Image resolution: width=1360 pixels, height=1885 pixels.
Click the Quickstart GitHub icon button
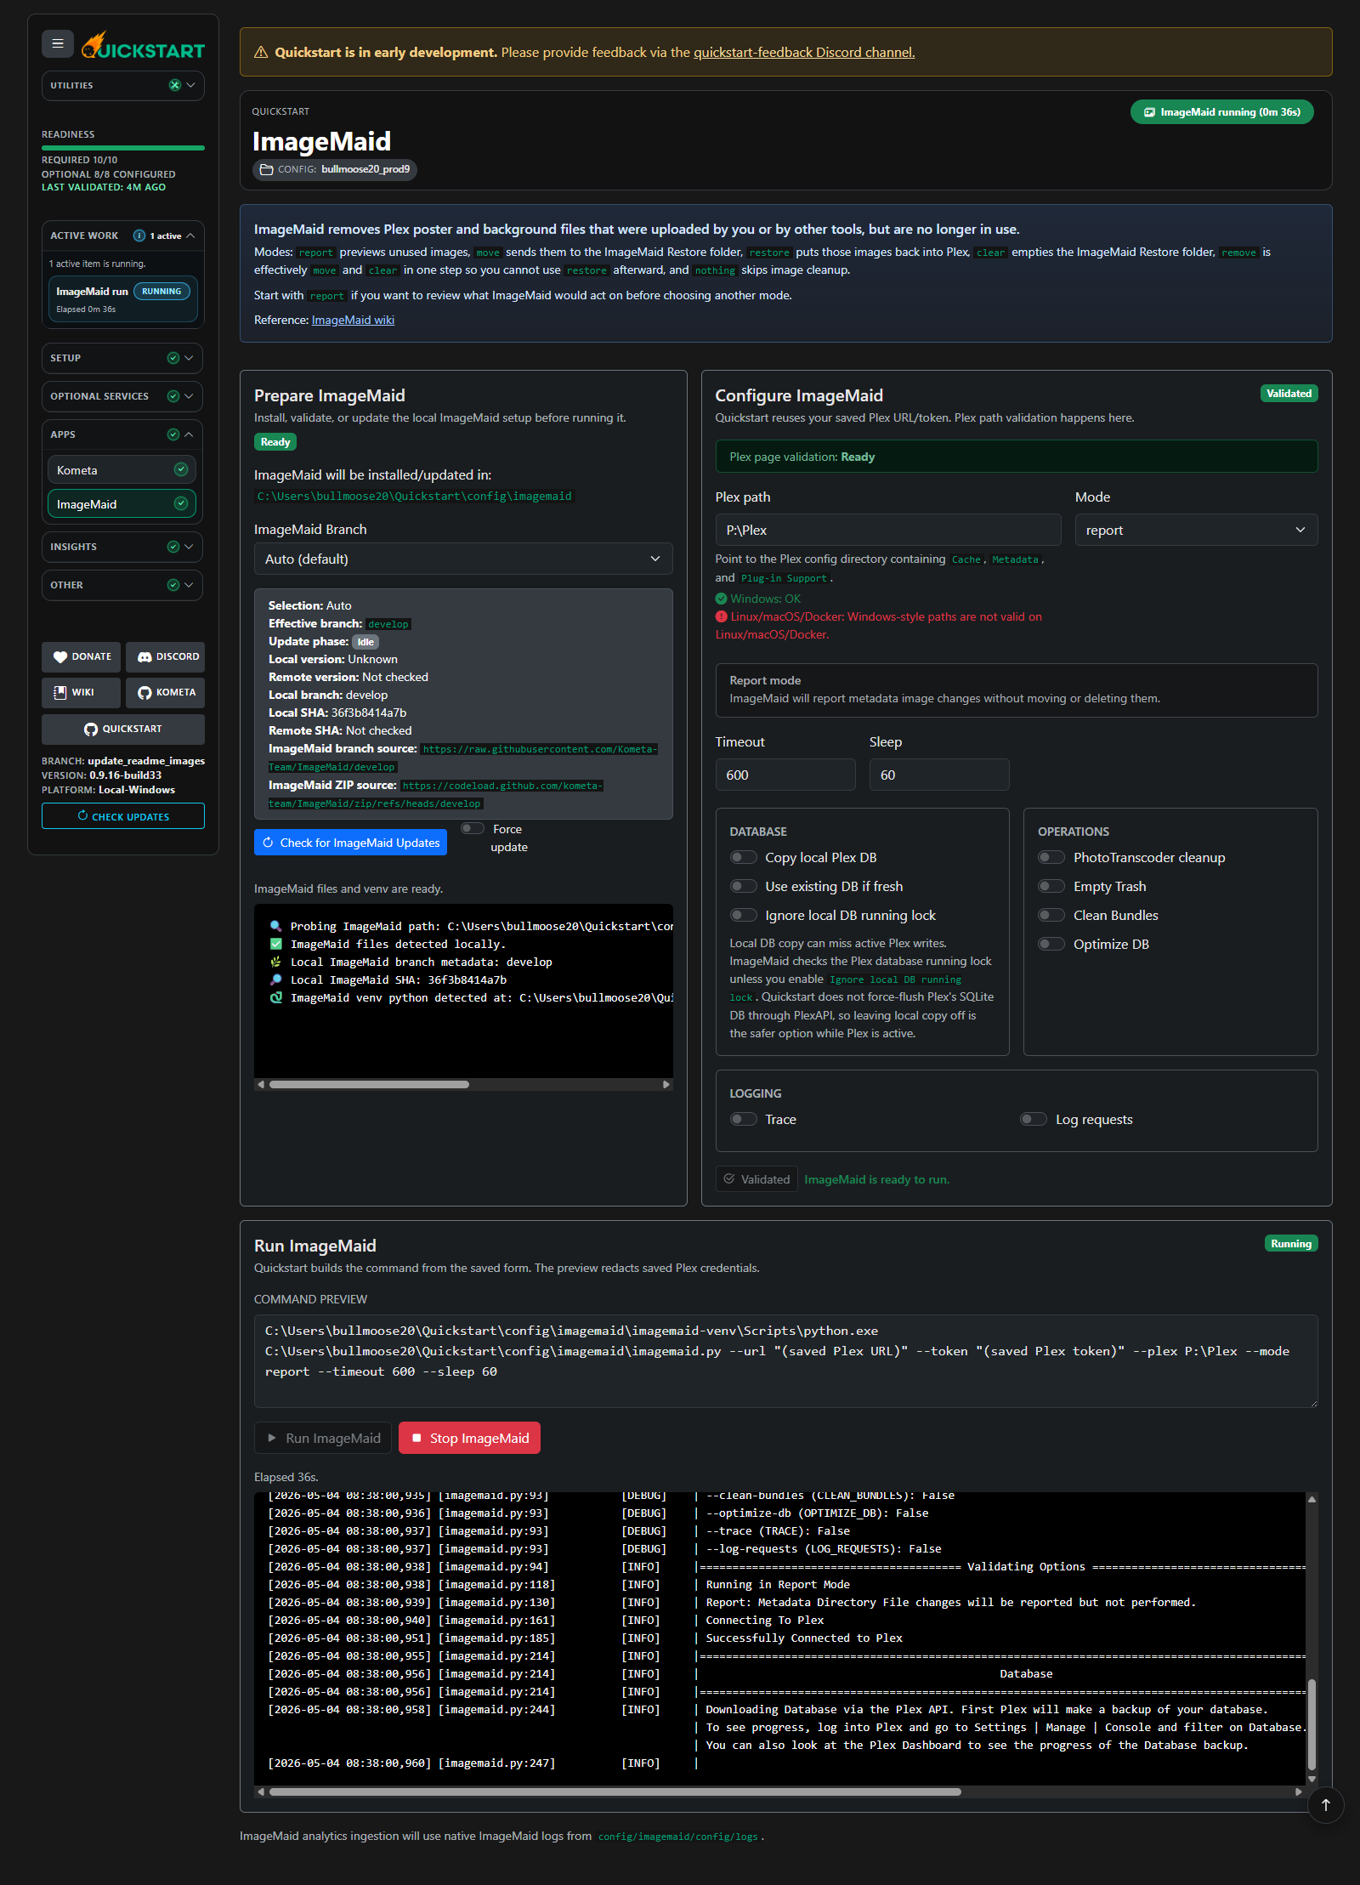(x=123, y=729)
